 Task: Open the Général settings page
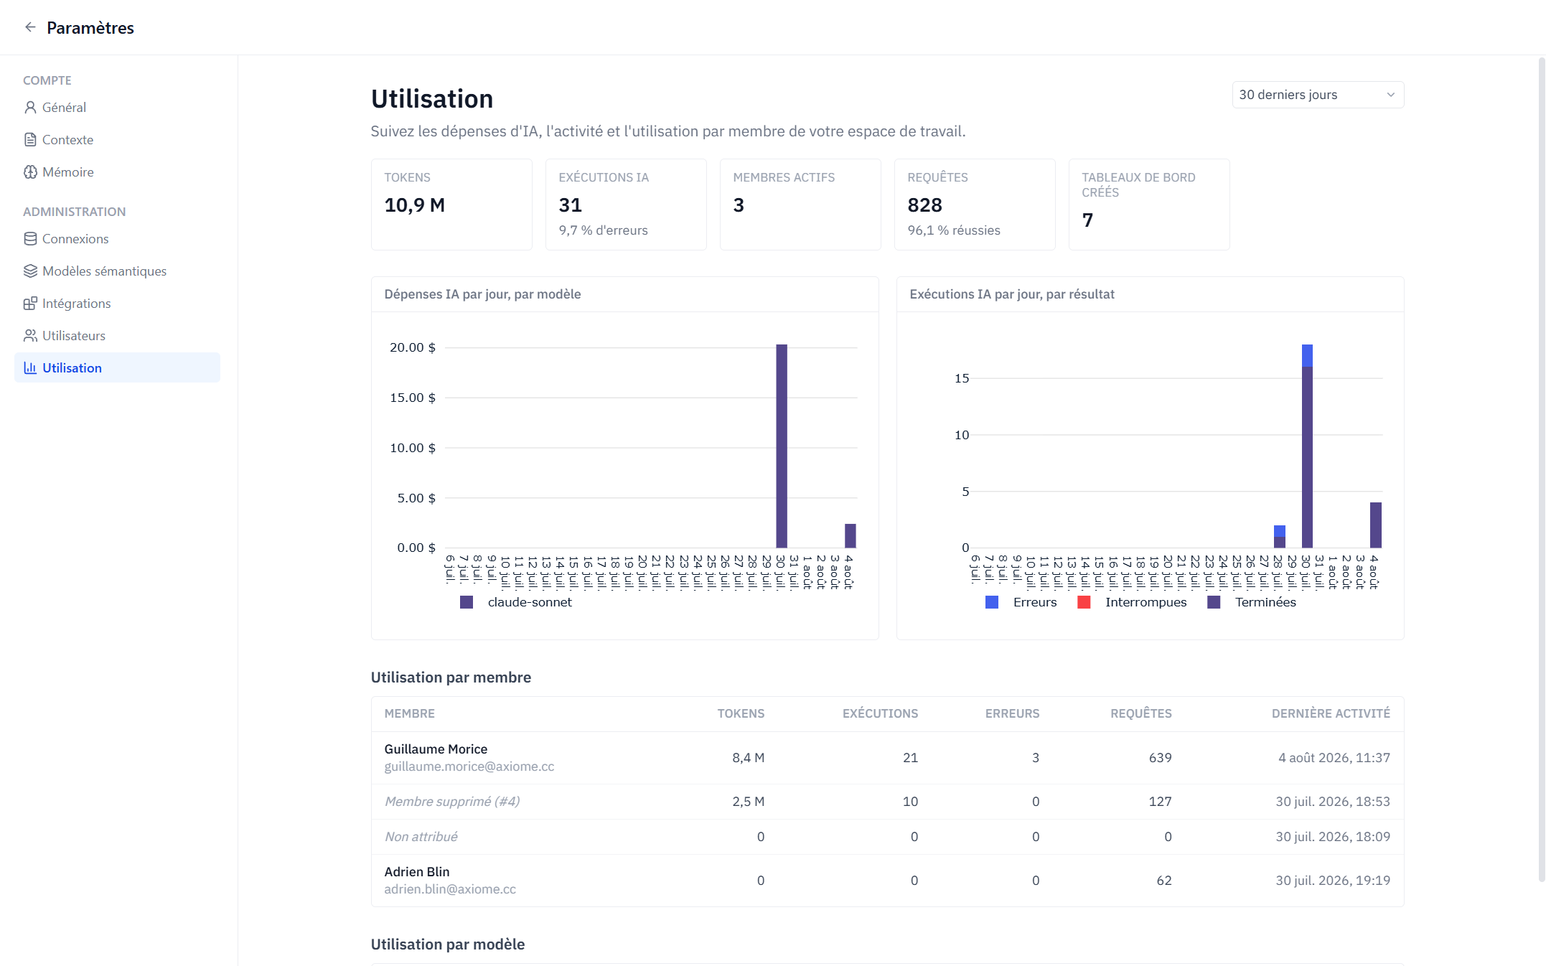point(117,108)
